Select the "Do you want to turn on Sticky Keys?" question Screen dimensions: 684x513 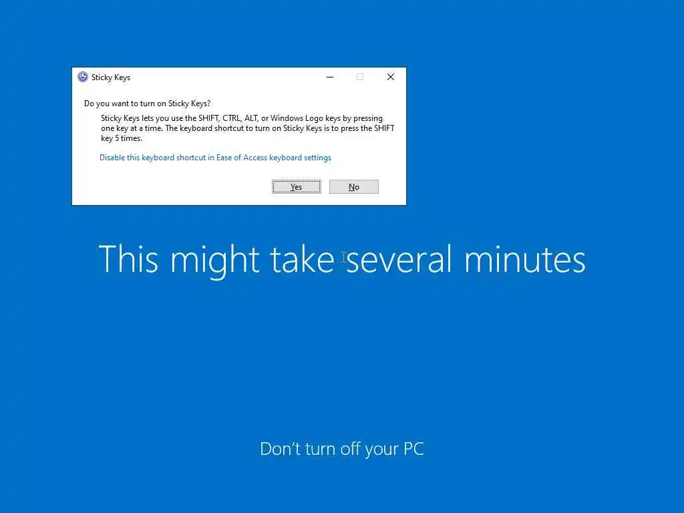pos(147,104)
